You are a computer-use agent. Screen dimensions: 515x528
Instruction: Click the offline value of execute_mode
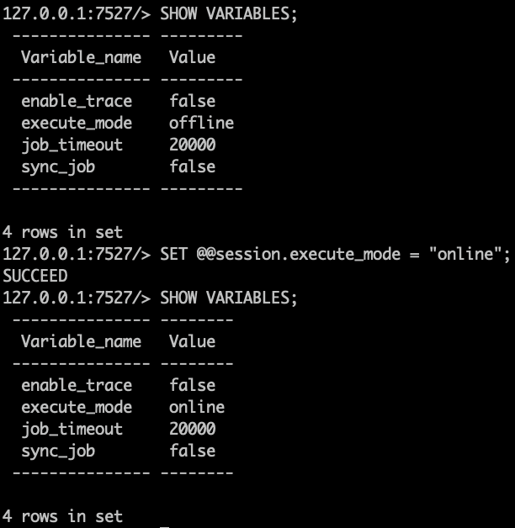pyautogui.click(x=201, y=123)
